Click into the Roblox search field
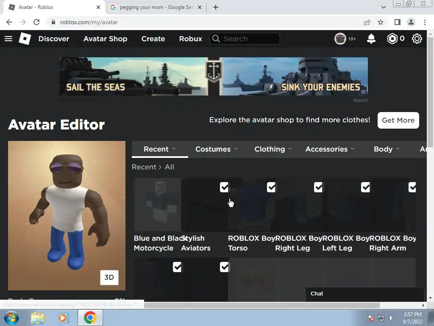Image resolution: width=434 pixels, height=326 pixels. point(245,39)
